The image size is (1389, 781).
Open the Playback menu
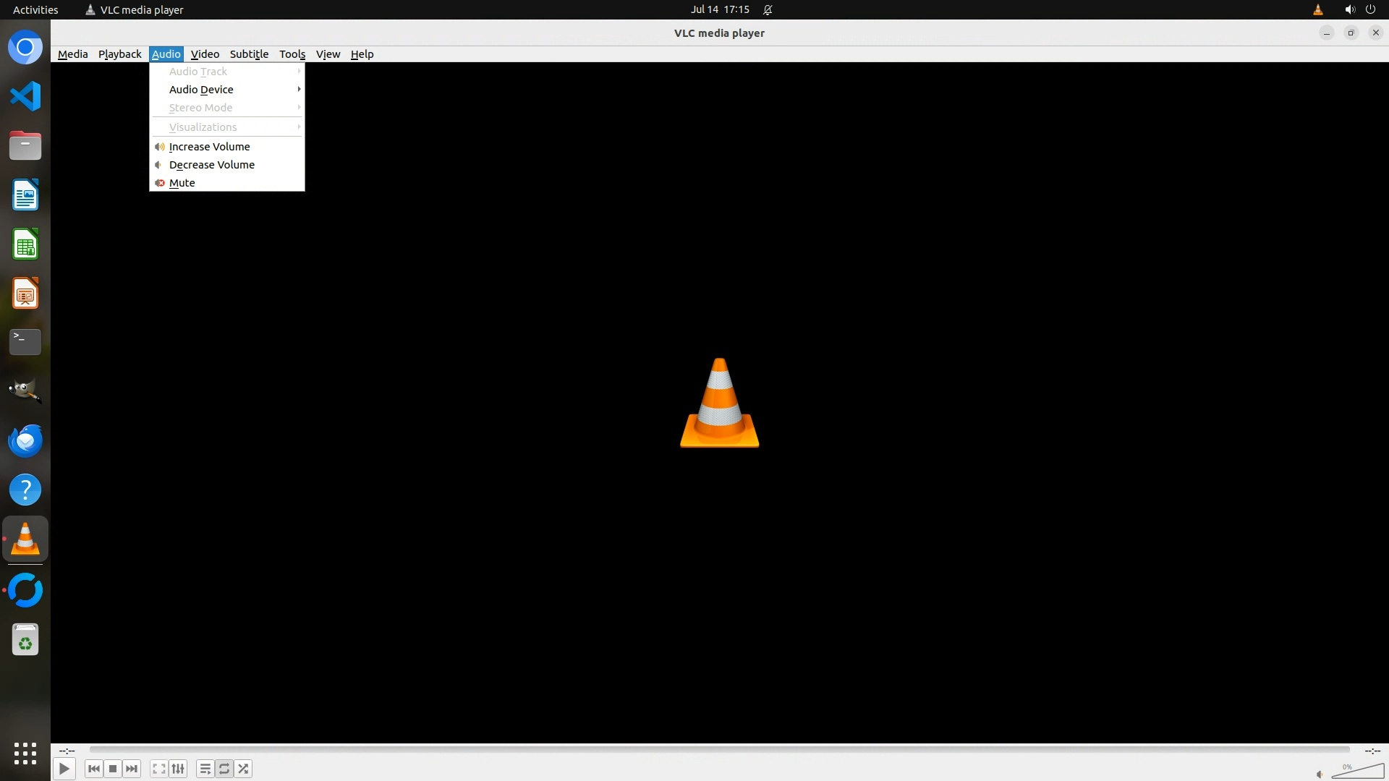click(119, 54)
